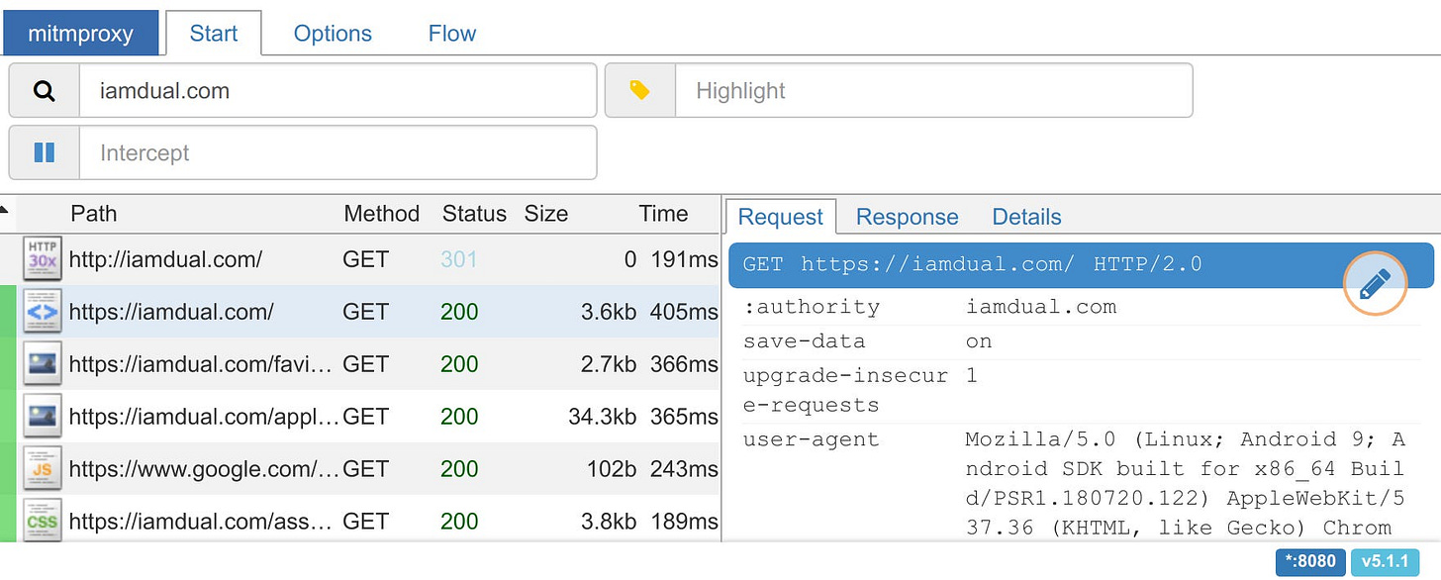Click the user-agent header name
1441x580 pixels.
coord(812,439)
